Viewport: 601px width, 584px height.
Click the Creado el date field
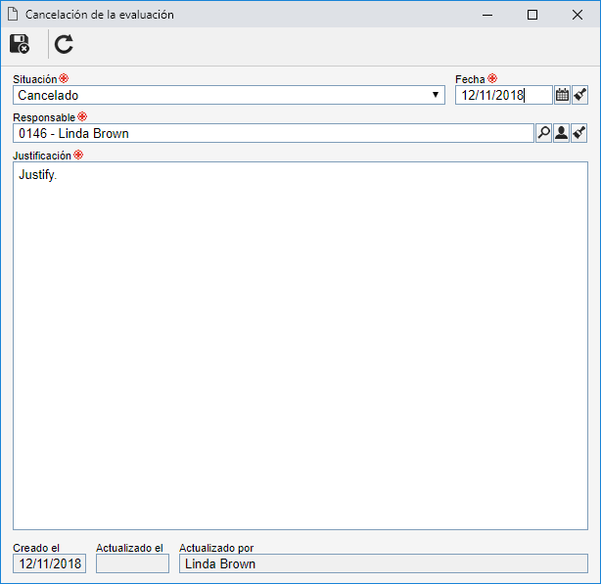pos(50,563)
